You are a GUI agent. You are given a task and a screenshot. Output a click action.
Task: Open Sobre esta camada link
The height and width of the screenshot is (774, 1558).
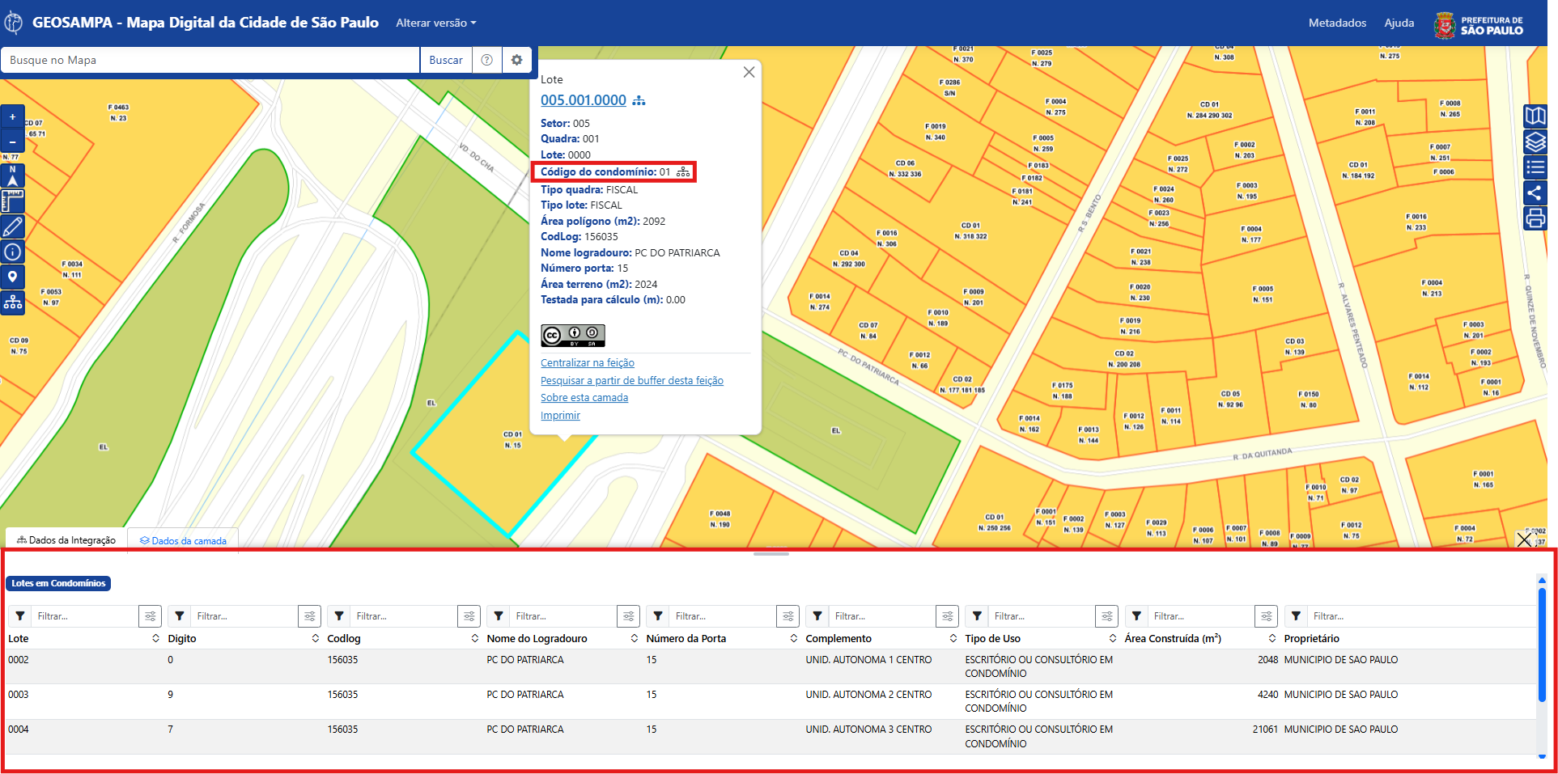(584, 398)
